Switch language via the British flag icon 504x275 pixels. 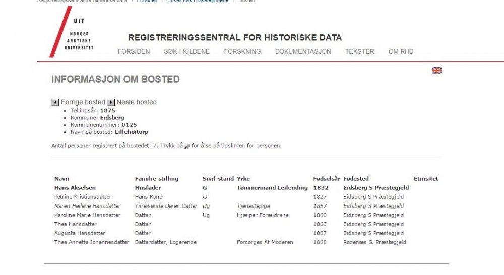[x=436, y=71]
